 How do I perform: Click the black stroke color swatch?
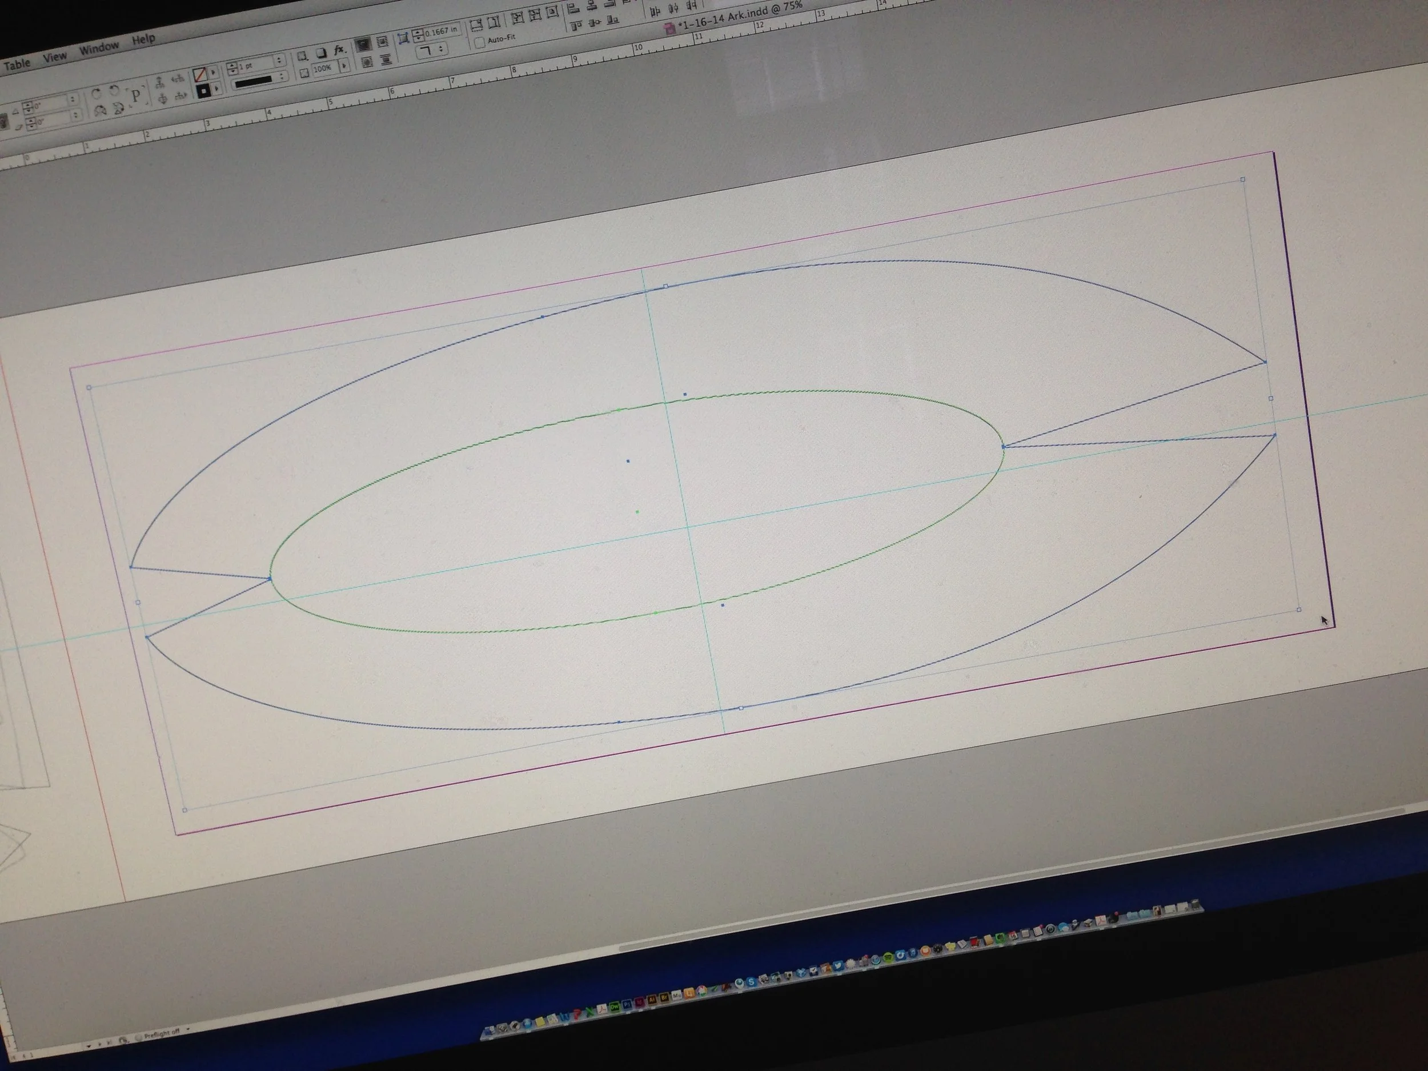[203, 90]
